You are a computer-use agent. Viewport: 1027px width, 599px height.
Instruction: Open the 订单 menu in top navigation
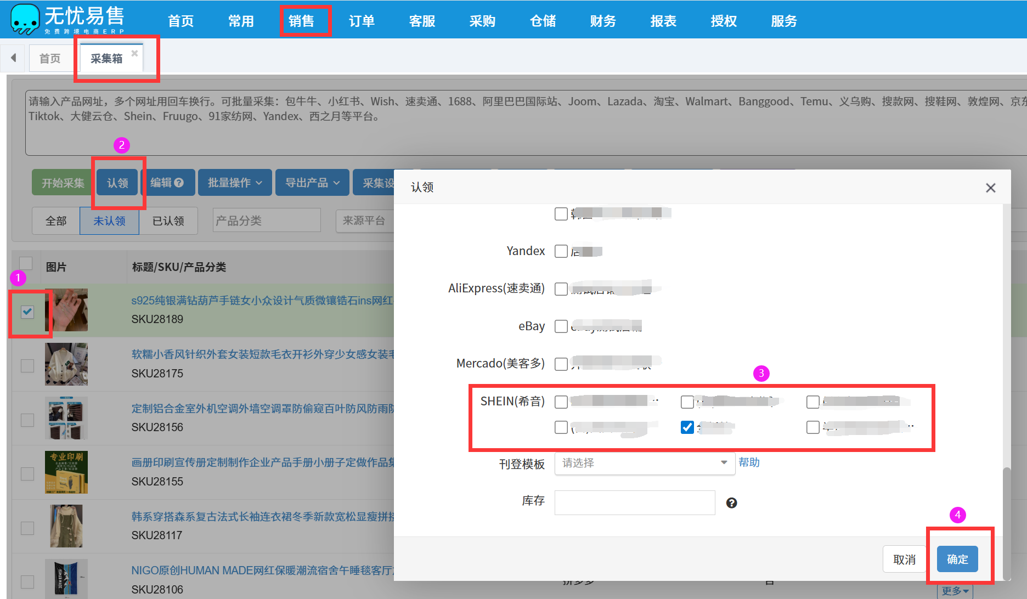coord(362,21)
